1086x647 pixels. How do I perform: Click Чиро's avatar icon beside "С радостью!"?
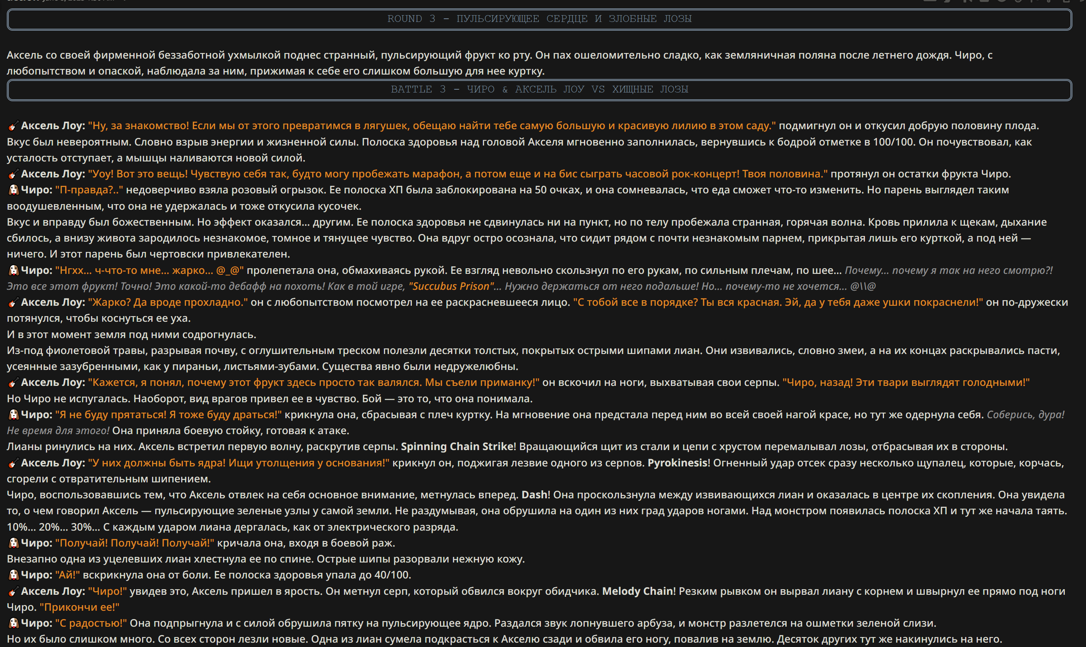click(13, 623)
